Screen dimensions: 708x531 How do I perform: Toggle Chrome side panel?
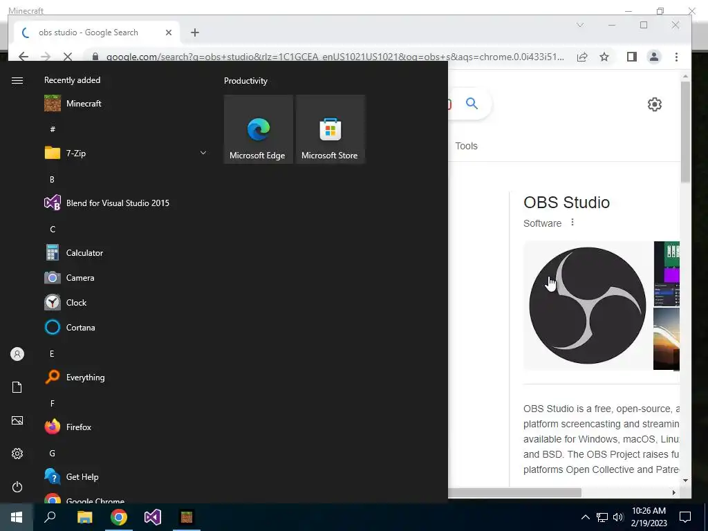pyautogui.click(x=632, y=57)
